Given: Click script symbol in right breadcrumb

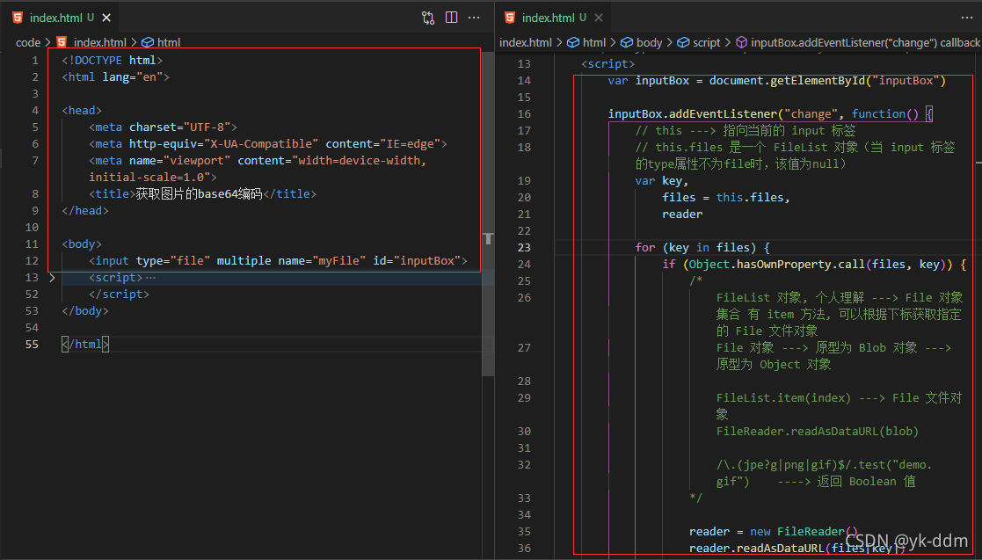Looking at the screenshot, I should (x=699, y=42).
